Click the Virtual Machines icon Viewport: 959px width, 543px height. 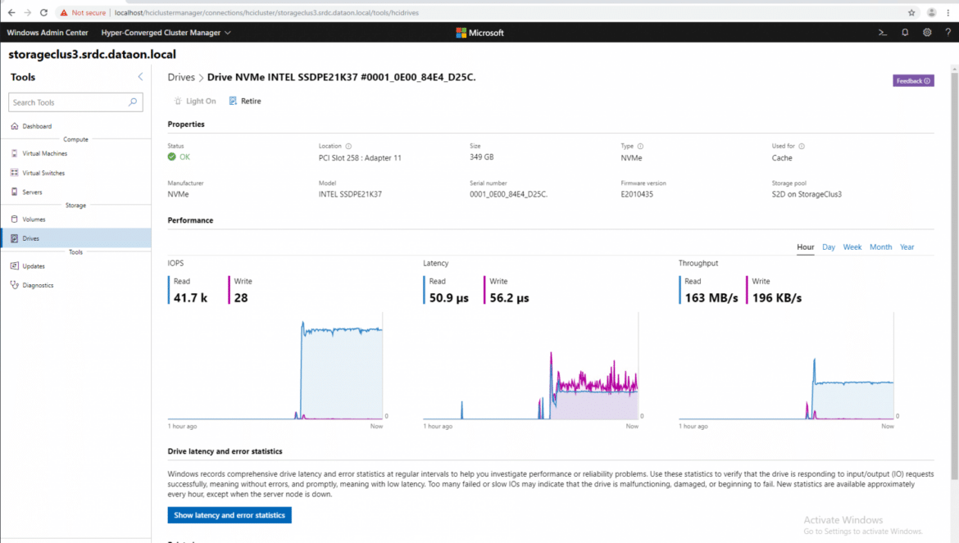[x=15, y=153]
